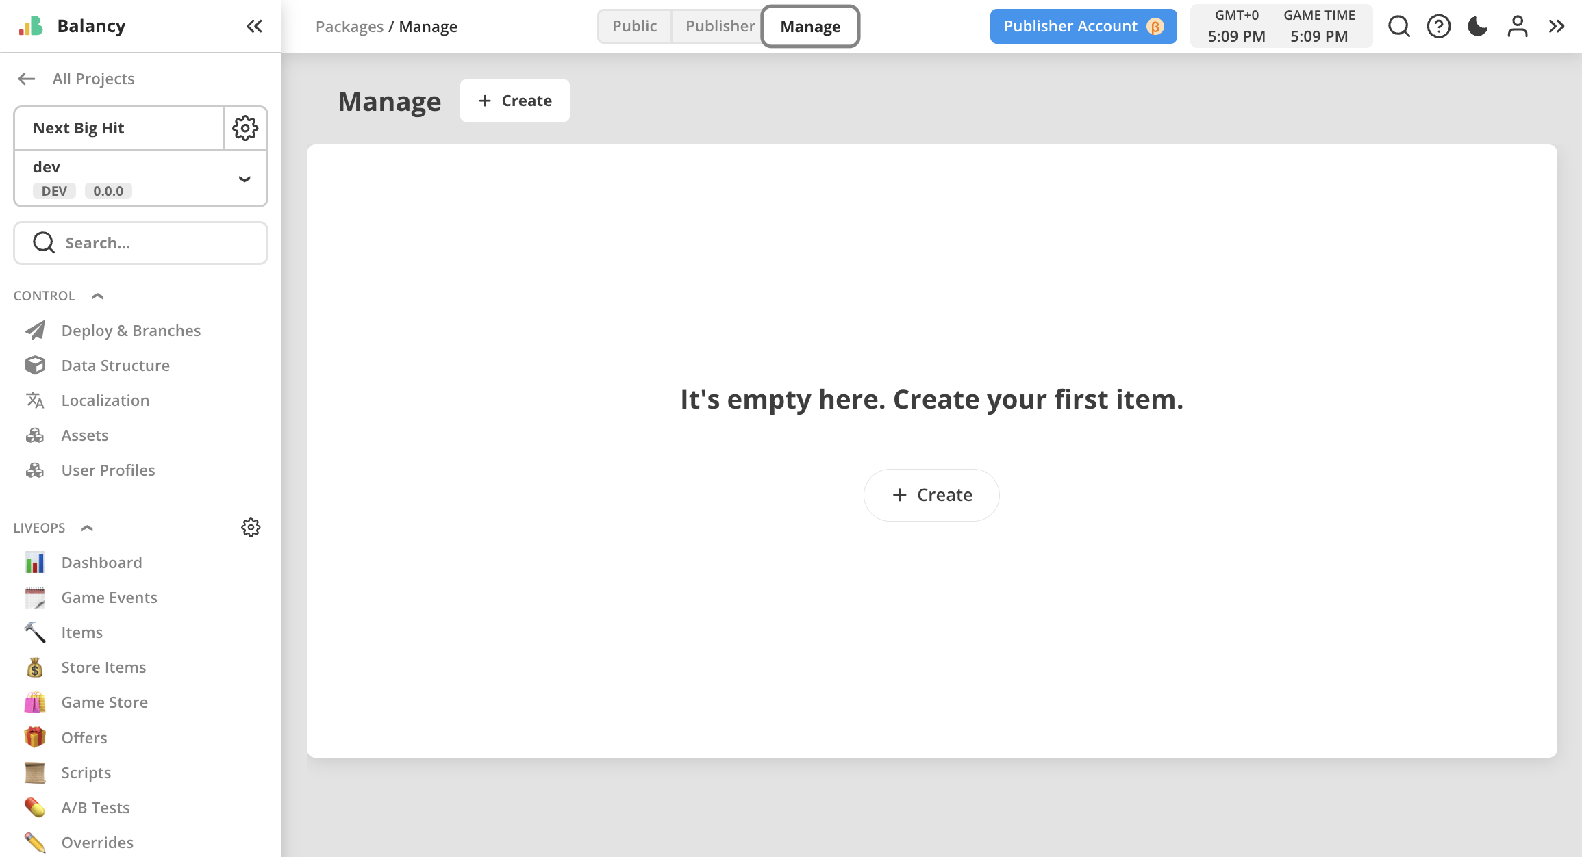The image size is (1582, 857).
Task: Collapse the CONTROL section
Action: coord(97,296)
